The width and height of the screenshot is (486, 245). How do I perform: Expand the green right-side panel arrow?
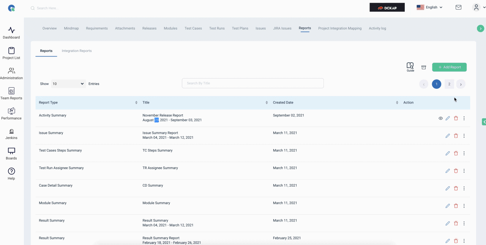484,122
